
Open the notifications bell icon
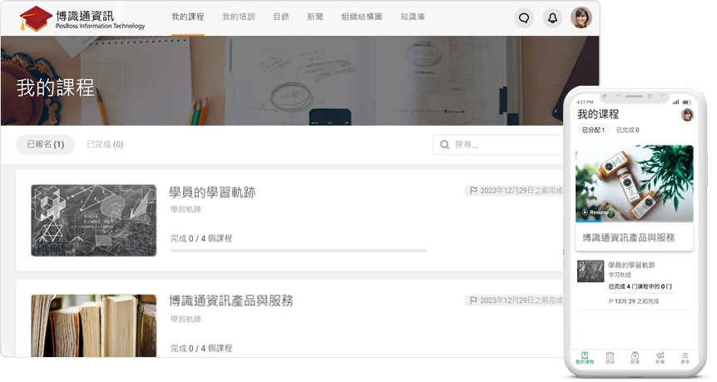(x=551, y=17)
